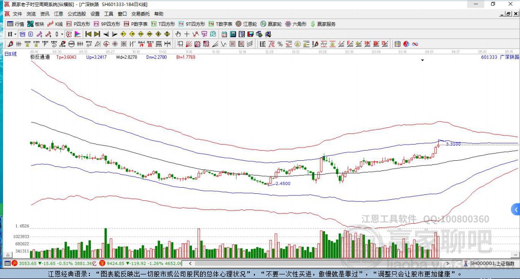Click the 日K线 chart label
Screen dimensions: 520x279
coord(10,54)
